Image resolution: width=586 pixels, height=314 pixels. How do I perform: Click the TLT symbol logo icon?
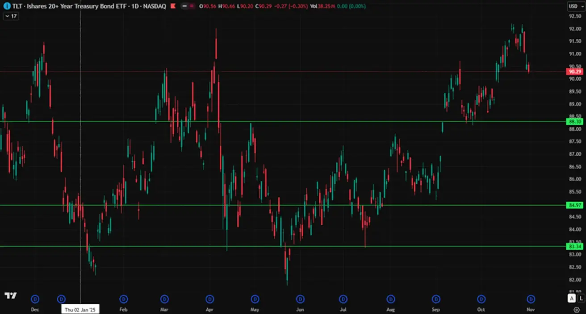click(7, 6)
